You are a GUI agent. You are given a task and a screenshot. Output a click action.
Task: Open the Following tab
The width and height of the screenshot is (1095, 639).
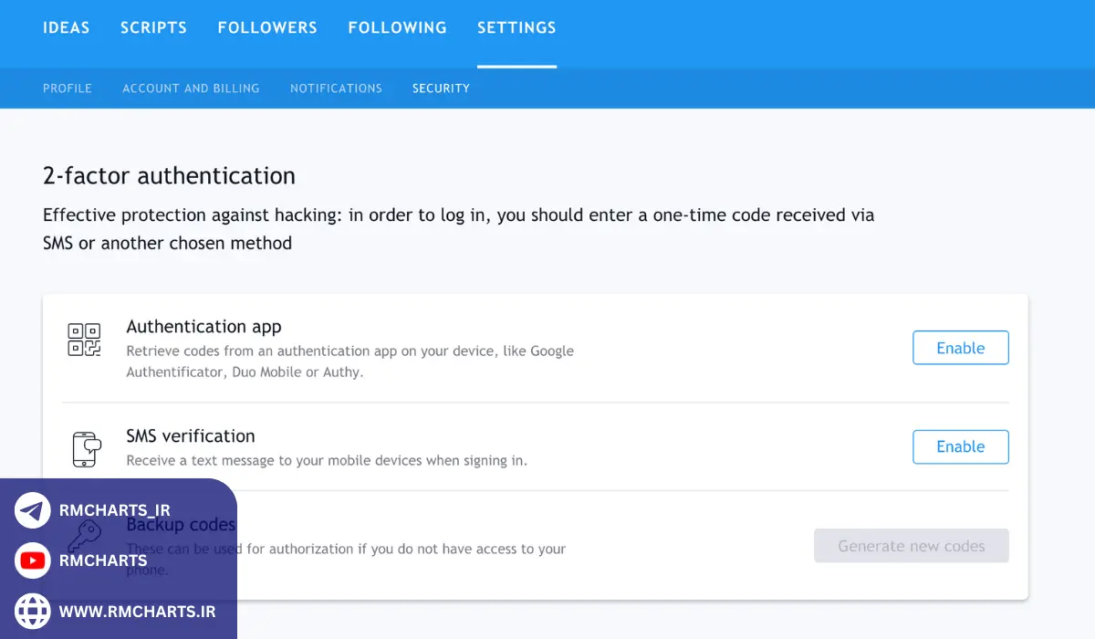pos(397,27)
